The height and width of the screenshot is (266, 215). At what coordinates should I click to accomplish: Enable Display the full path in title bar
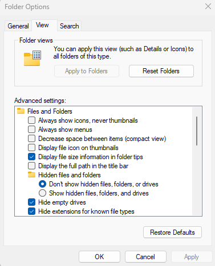pos(31,166)
